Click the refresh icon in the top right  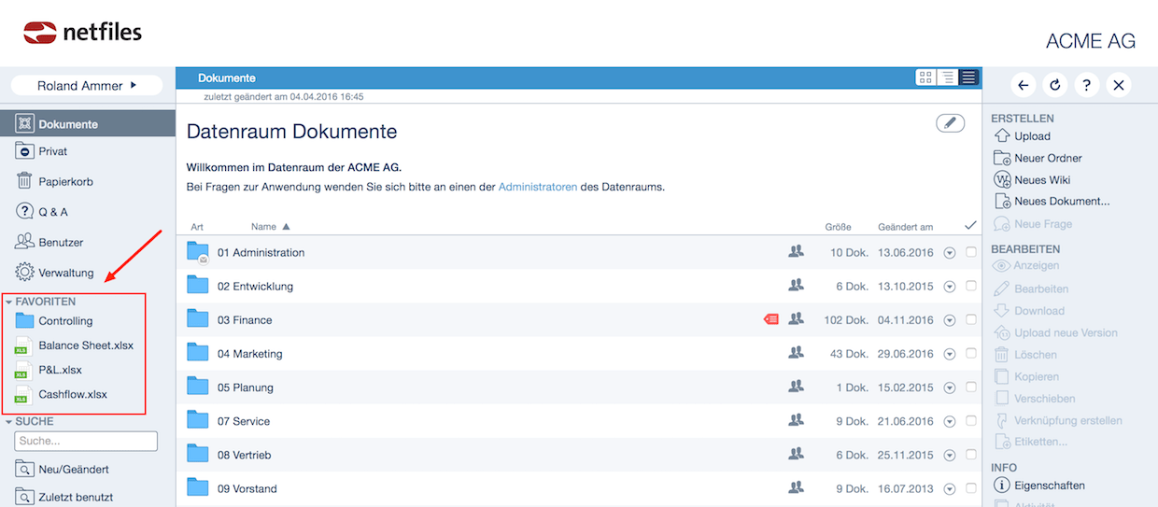click(x=1055, y=85)
